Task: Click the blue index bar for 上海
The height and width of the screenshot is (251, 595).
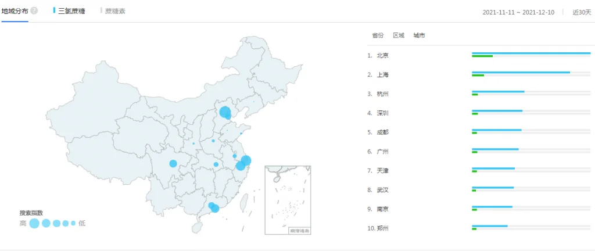Action: [521, 72]
